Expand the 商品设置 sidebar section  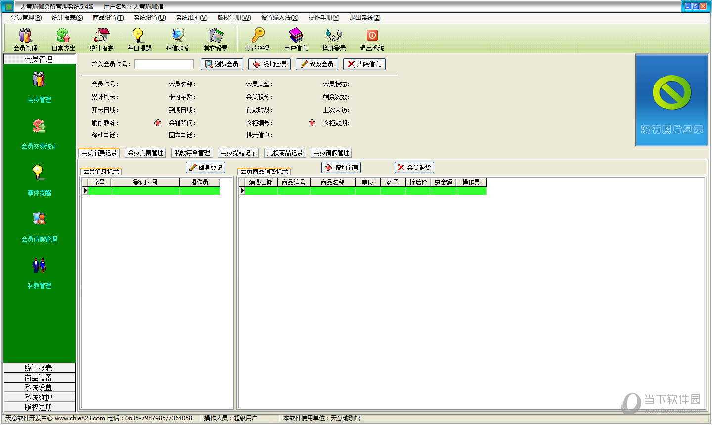tap(39, 378)
